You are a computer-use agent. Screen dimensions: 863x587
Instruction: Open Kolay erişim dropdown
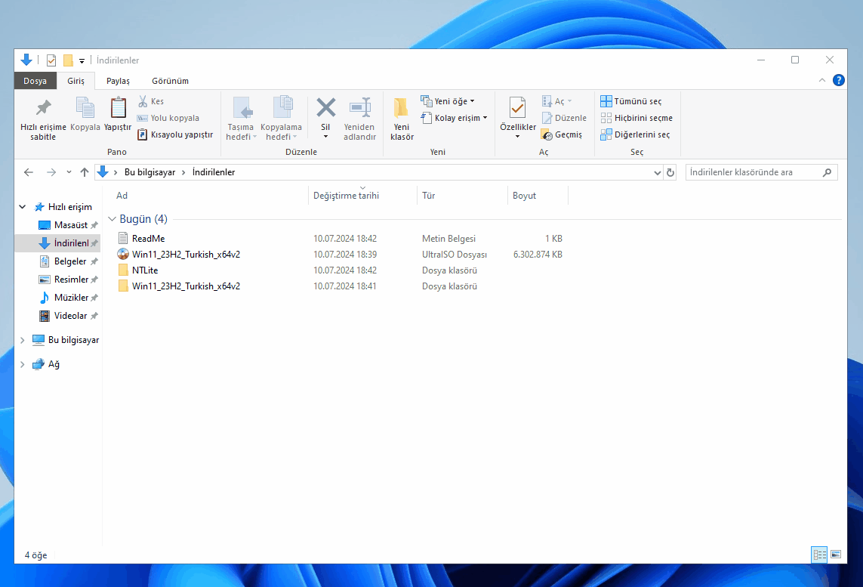pyautogui.click(x=455, y=118)
